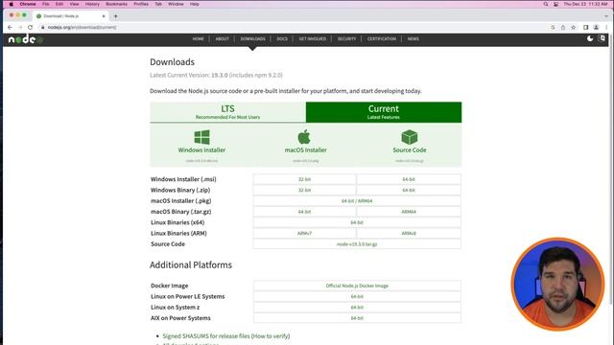
Task: Open GET INVOLVED in site navigation
Action: click(312, 38)
